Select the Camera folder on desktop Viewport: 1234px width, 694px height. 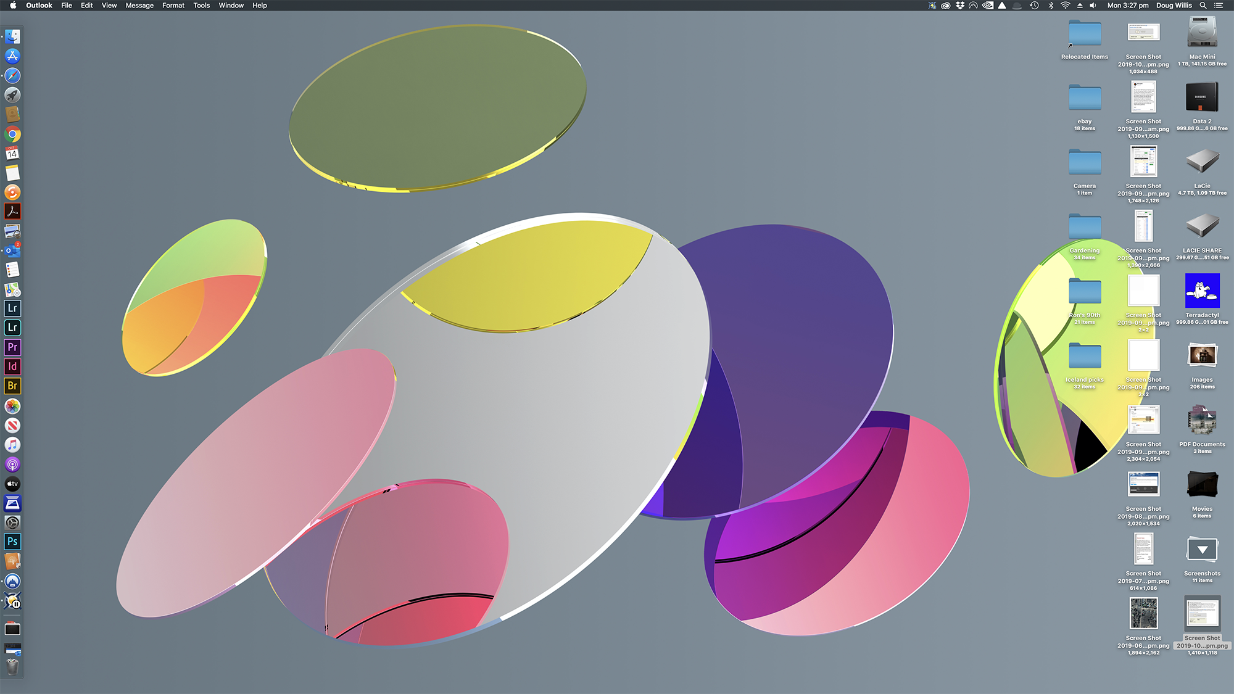(x=1085, y=163)
